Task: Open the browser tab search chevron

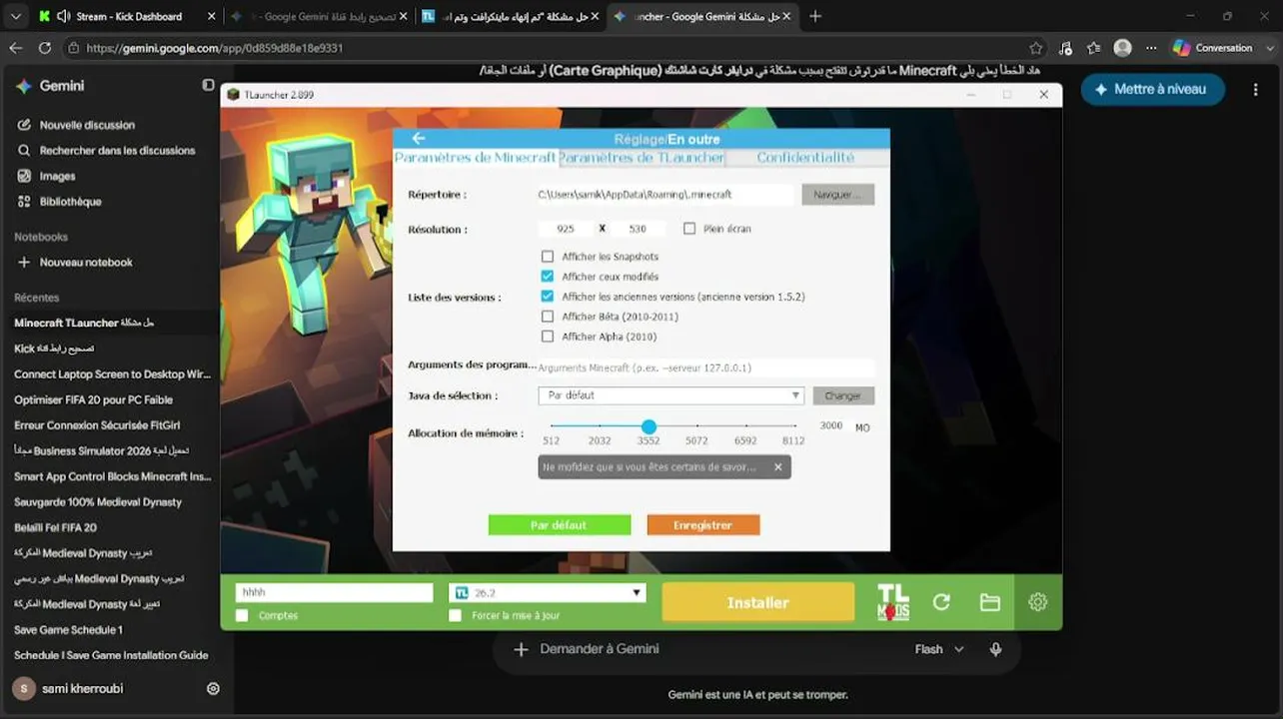Action: pyautogui.click(x=15, y=16)
